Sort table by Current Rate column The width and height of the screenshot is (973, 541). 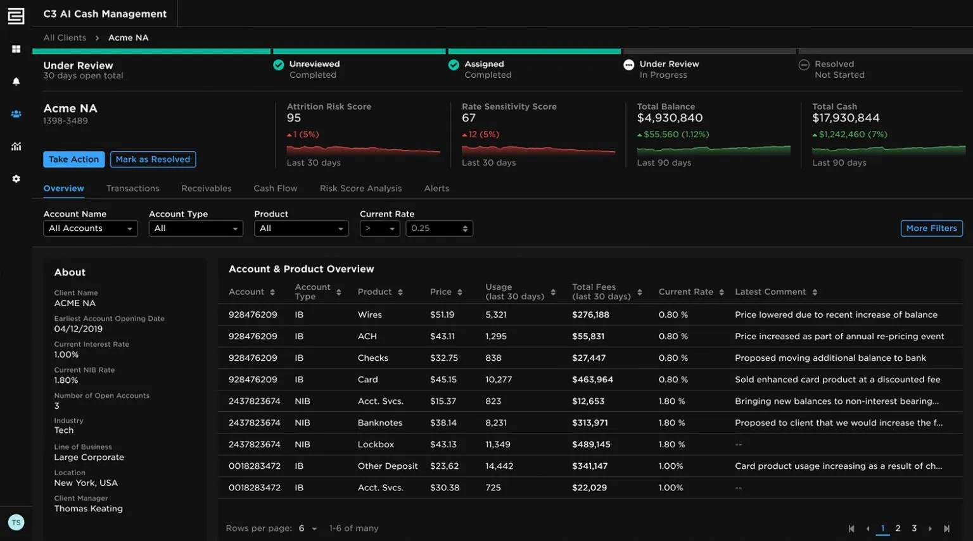pyautogui.click(x=722, y=292)
